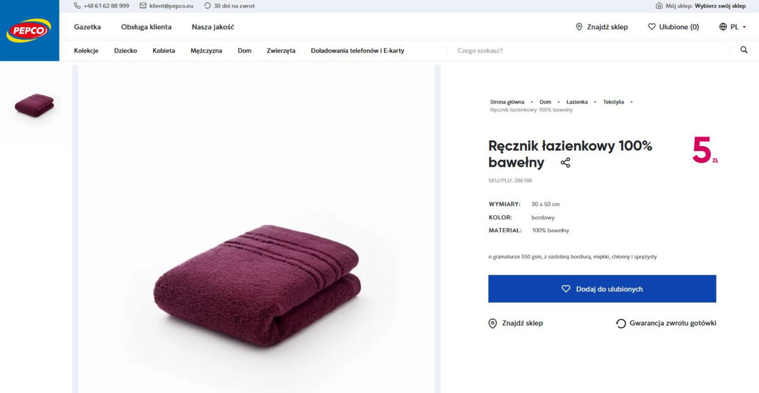Open Zwierzęta category
The image size is (759, 393).
[281, 50]
